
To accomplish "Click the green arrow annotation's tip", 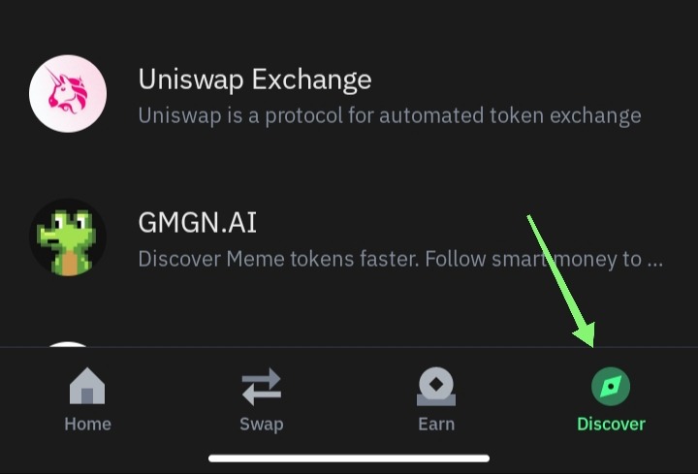I will pyautogui.click(x=592, y=345).
